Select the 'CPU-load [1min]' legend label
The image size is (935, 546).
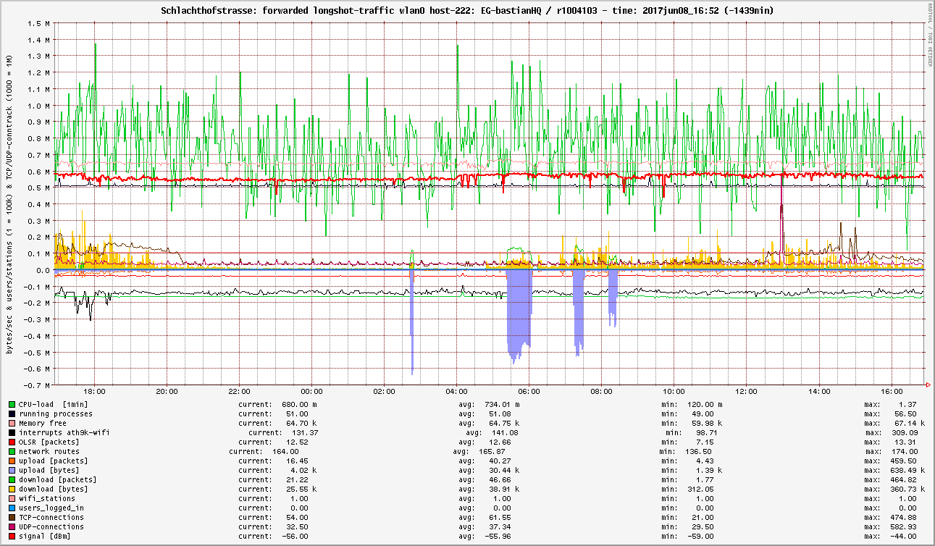(x=54, y=404)
